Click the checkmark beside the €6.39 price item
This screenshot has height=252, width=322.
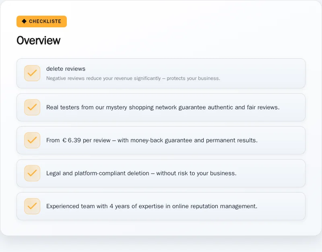coord(32,140)
